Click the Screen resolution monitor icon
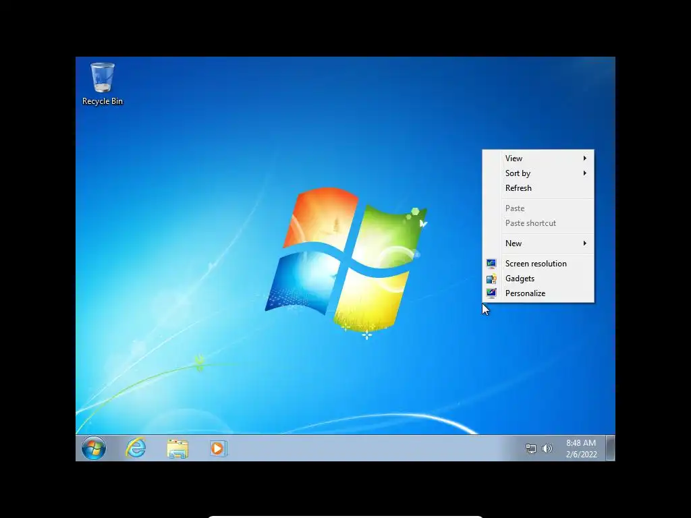Viewport: 691px width, 518px height. tap(491, 264)
